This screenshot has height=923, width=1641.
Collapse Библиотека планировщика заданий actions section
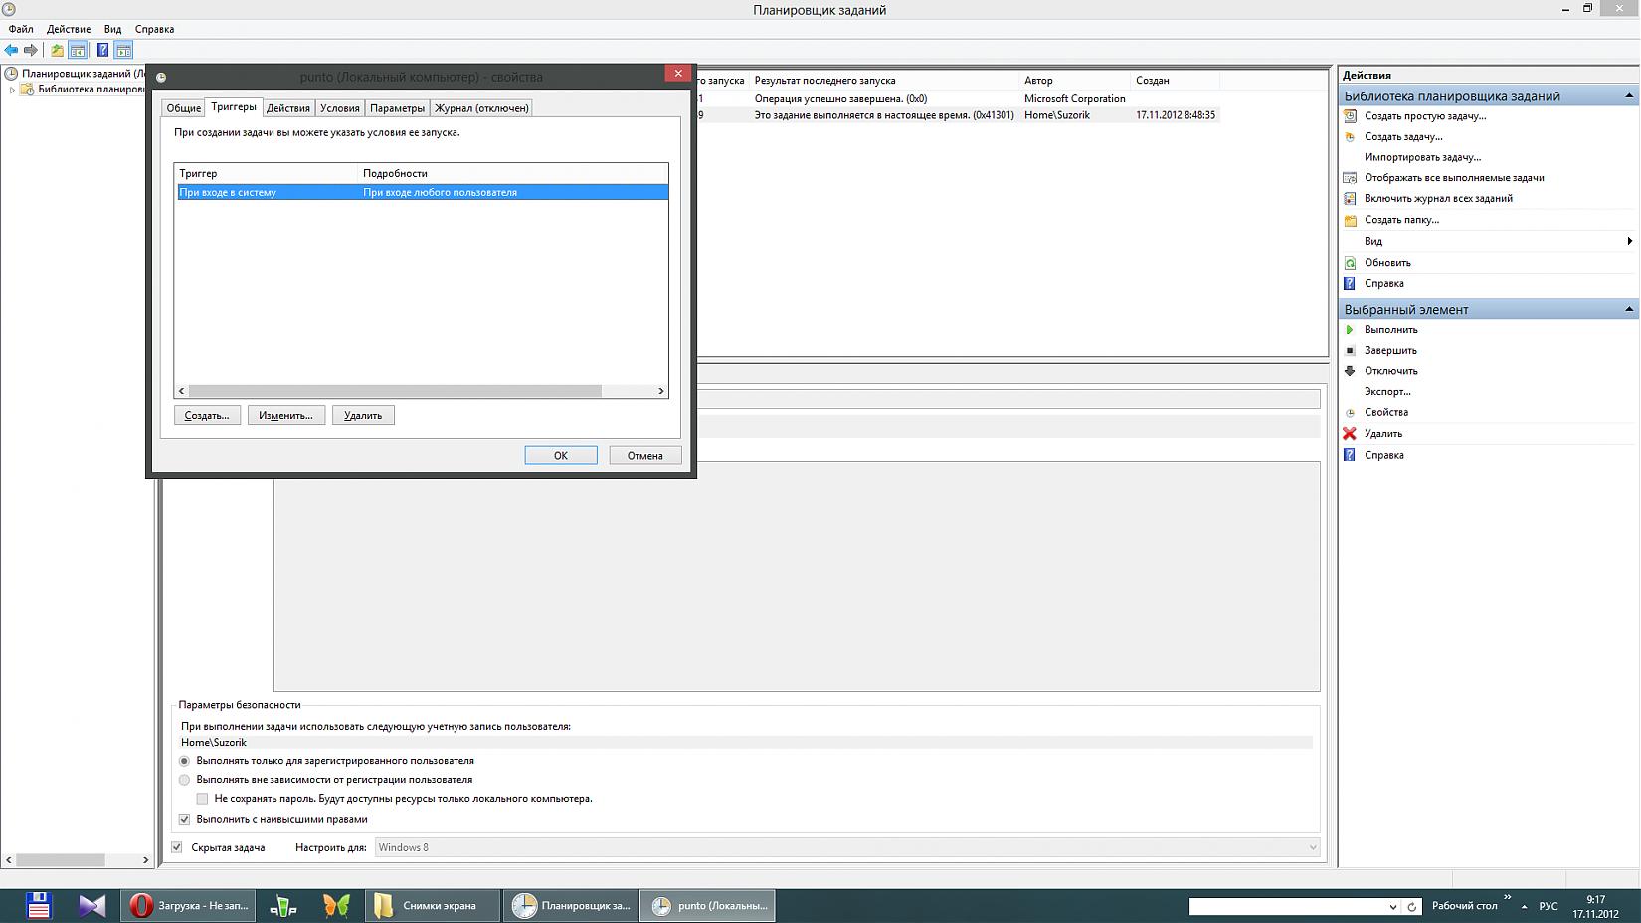pos(1629,96)
